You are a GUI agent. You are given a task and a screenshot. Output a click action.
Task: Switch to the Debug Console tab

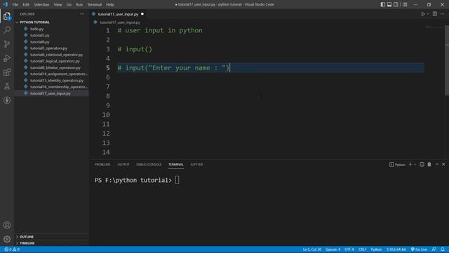click(149, 164)
